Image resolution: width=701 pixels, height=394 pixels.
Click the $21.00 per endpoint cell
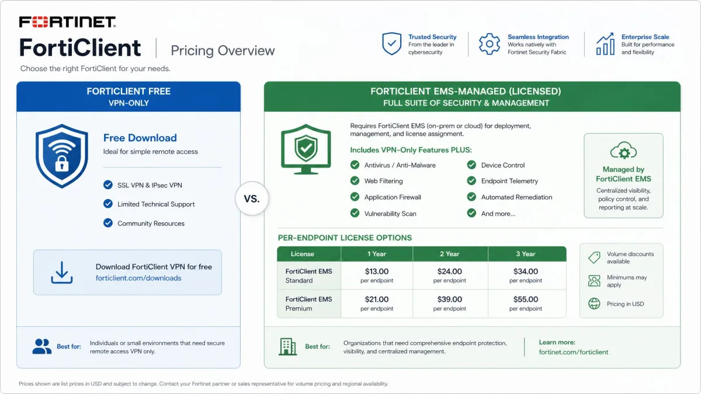pos(377,304)
